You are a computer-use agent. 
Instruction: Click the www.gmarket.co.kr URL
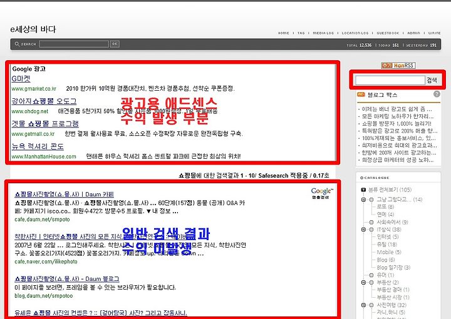34,89
